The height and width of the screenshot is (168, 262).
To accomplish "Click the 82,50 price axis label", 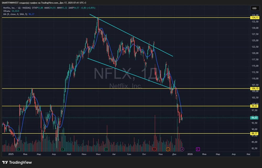I will point(254,148).
